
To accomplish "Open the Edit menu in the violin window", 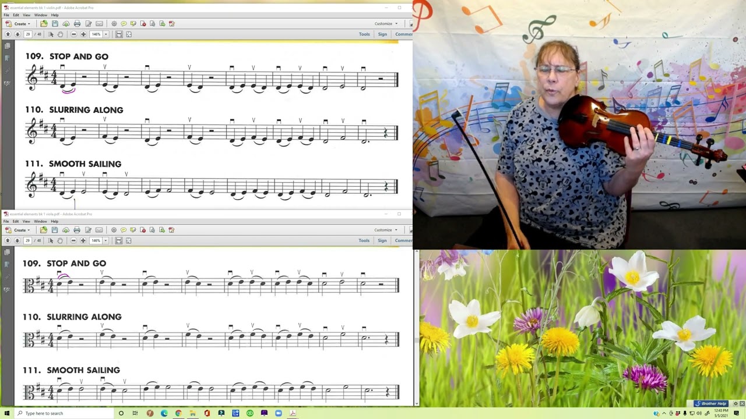I will (16, 15).
